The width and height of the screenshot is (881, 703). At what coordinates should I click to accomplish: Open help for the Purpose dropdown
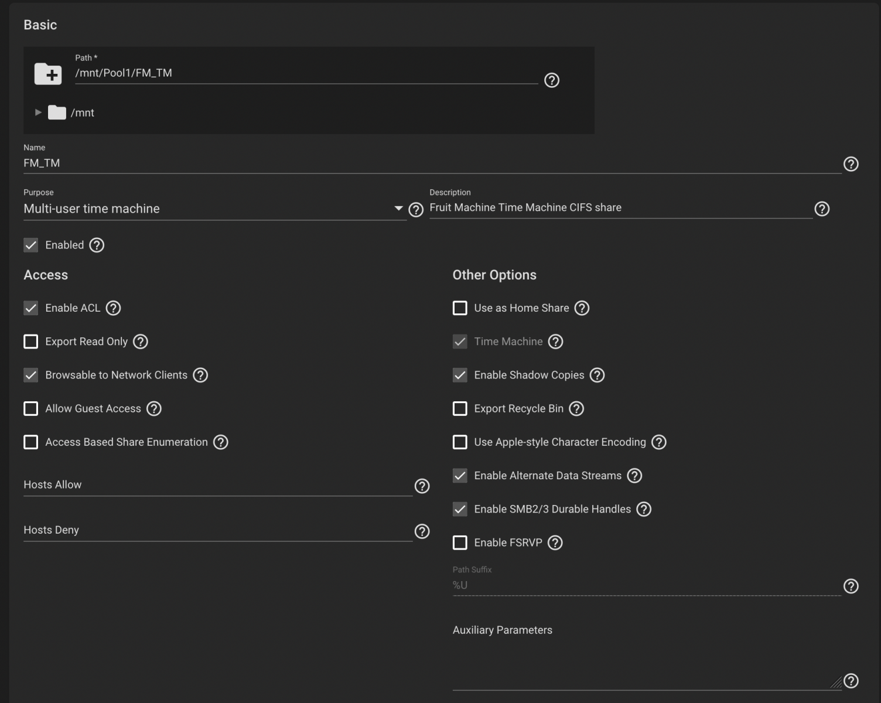(416, 210)
